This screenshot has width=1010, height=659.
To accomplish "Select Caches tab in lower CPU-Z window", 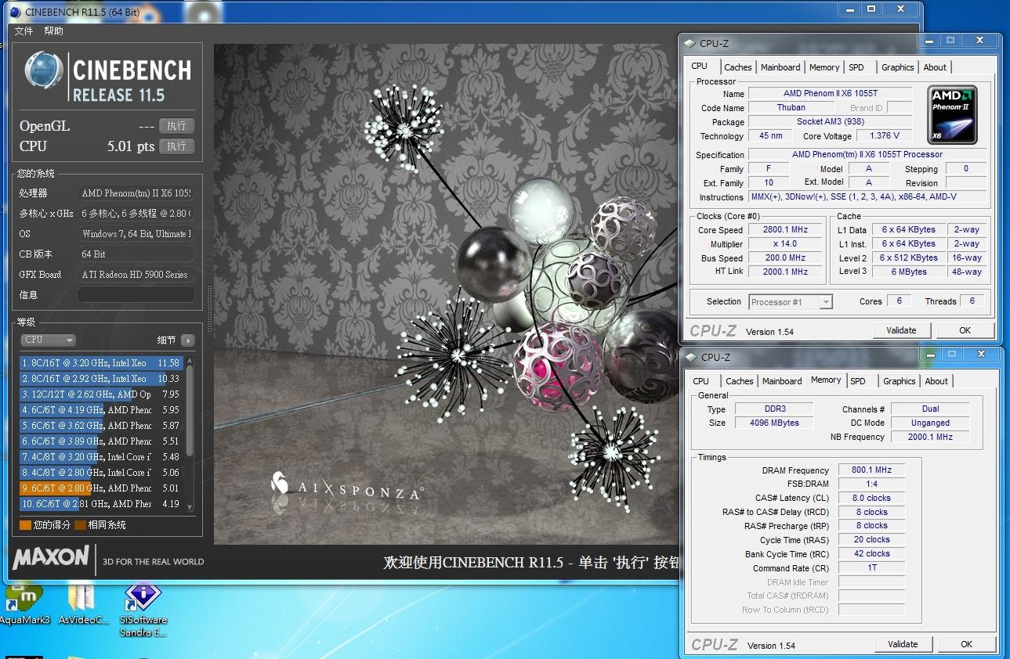I will (x=739, y=381).
